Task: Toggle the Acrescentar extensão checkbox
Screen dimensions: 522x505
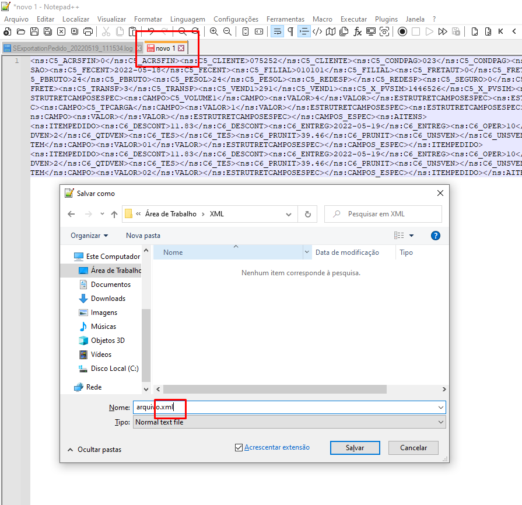Action: click(x=239, y=447)
